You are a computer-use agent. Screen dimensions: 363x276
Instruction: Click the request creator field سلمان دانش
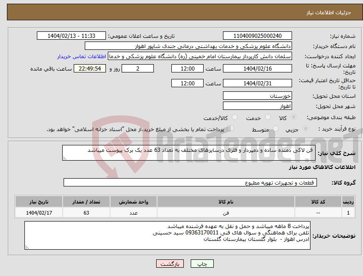200,56
